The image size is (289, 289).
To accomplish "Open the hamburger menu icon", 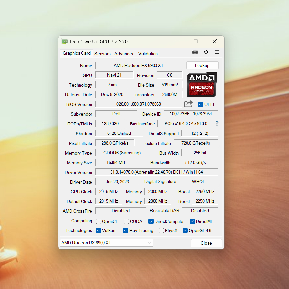I will [217, 52].
